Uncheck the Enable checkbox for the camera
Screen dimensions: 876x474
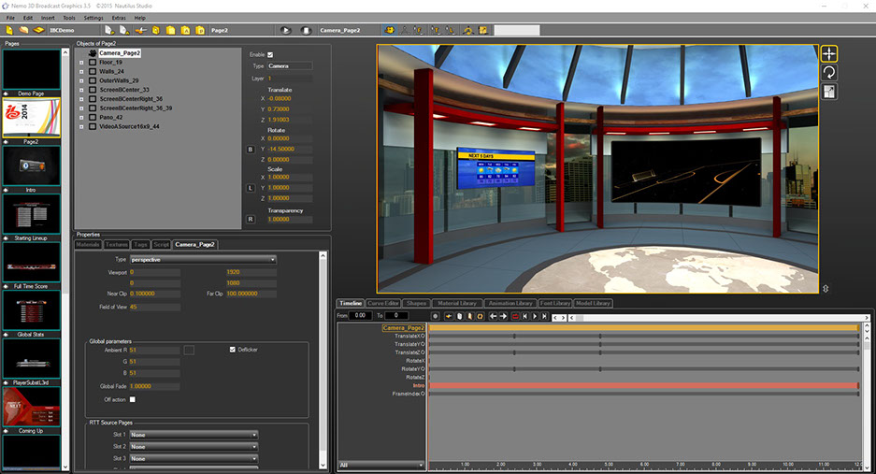pos(270,54)
